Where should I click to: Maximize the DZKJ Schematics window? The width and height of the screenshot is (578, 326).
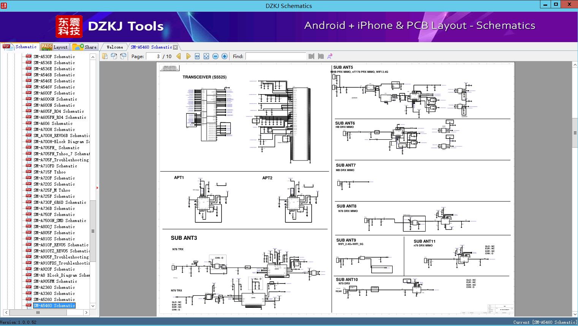[x=556, y=5]
